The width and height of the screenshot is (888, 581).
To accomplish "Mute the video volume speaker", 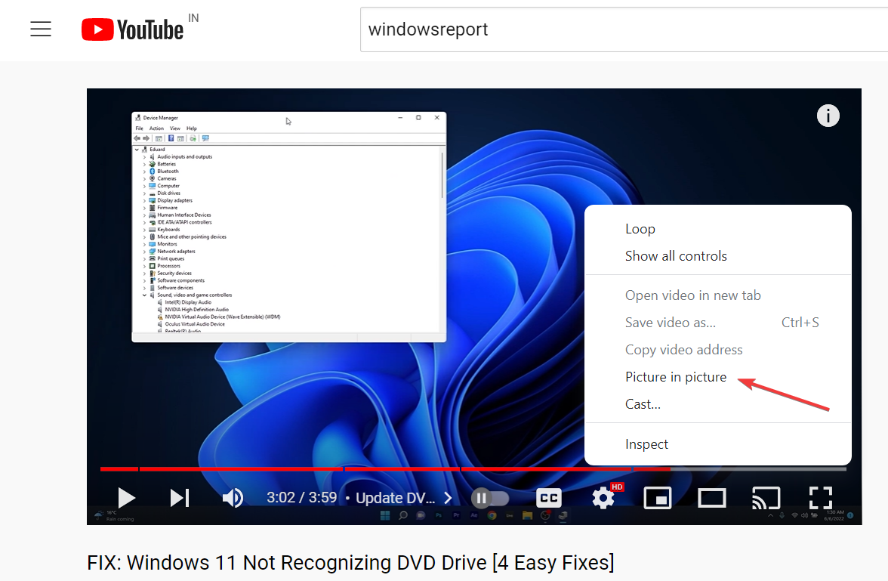I will tap(233, 498).
